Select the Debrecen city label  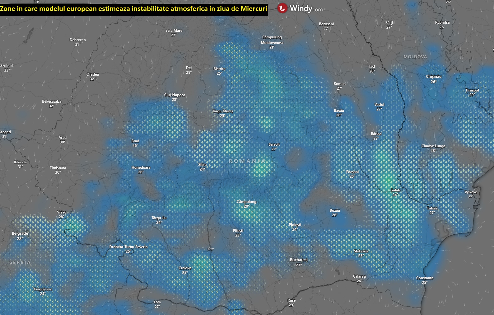point(77,40)
